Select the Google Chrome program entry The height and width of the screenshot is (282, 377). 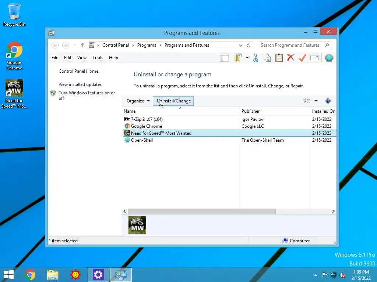[229, 126]
